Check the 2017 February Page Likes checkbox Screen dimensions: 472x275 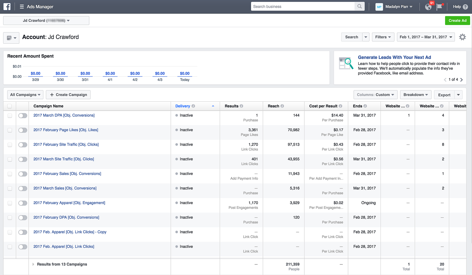10,130
